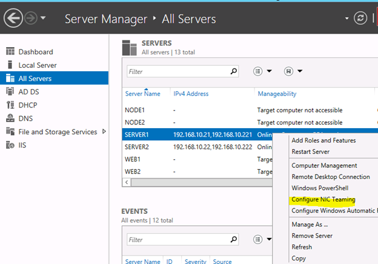Click the AD DS icon
The width and height of the screenshot is (378, 264).
click(10, 91)
